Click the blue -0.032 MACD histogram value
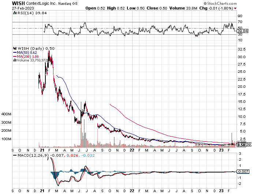Screen dimensions: 253x194 pyautogui.click(x=88, y=156)
